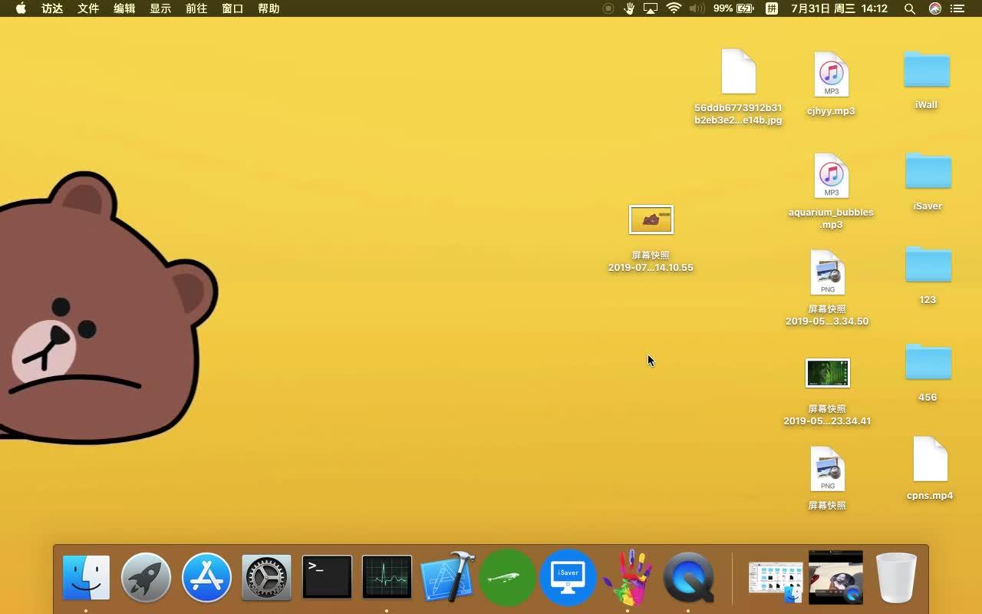Open the Trash in Dock
Viewport: 982px width, 614px height.
896,577
